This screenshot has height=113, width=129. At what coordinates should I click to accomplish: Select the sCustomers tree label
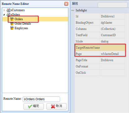click(18, 10)
